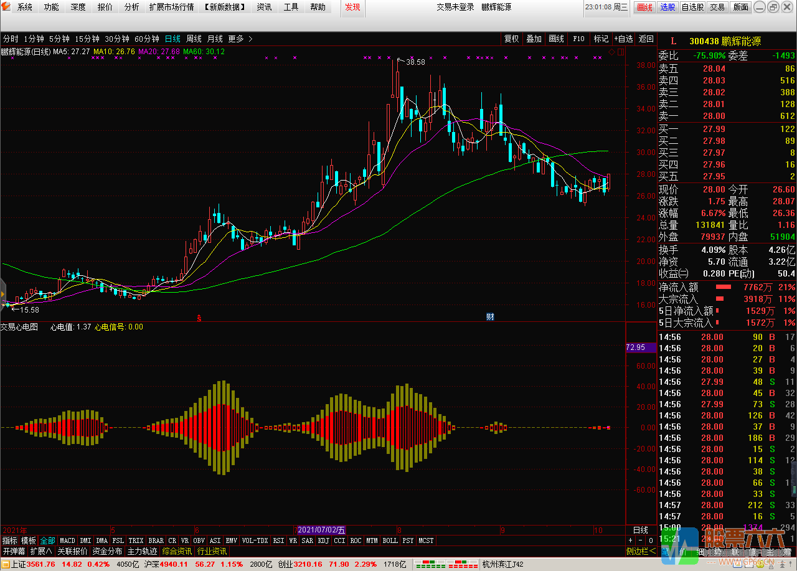Click the 日线 period label above zoom buttons
The height and width of the screenshot is (571, 797).
click(x=641, y=530)
